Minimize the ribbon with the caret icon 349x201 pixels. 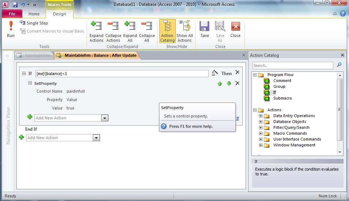click(335, 14)
